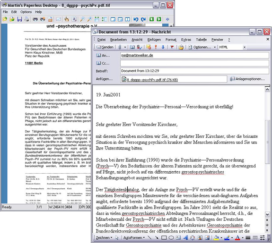
Task: Open the Help menu in Paperless Desktop
Action: coord(38,12)
